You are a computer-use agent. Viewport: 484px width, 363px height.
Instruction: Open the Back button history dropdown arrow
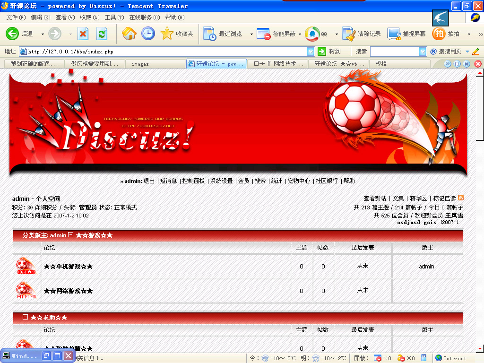point(43,34)
